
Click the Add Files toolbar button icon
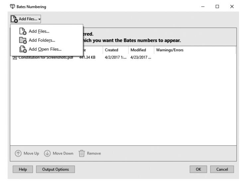(14, 19)
